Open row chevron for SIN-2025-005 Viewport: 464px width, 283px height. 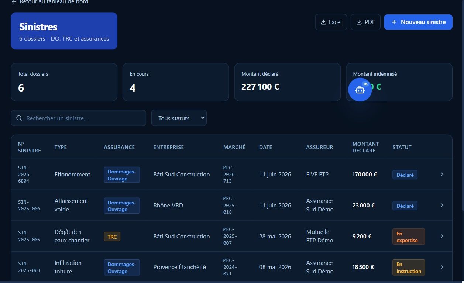[442, 236]
